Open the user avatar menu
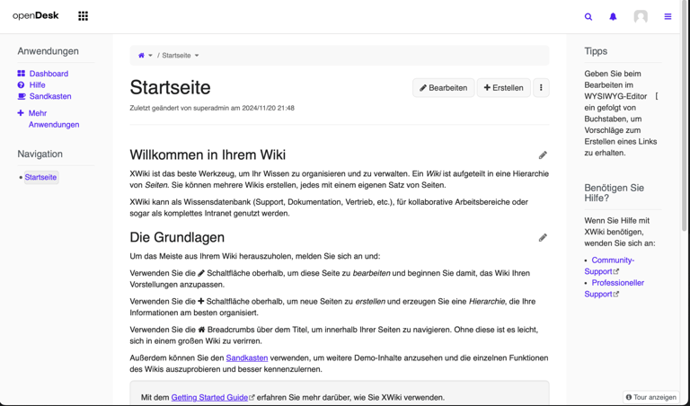 [x=641, y=17]
